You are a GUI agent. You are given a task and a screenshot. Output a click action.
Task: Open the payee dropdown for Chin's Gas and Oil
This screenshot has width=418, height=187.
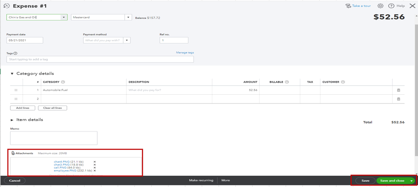pyautogui.click(x=63, y=17)
